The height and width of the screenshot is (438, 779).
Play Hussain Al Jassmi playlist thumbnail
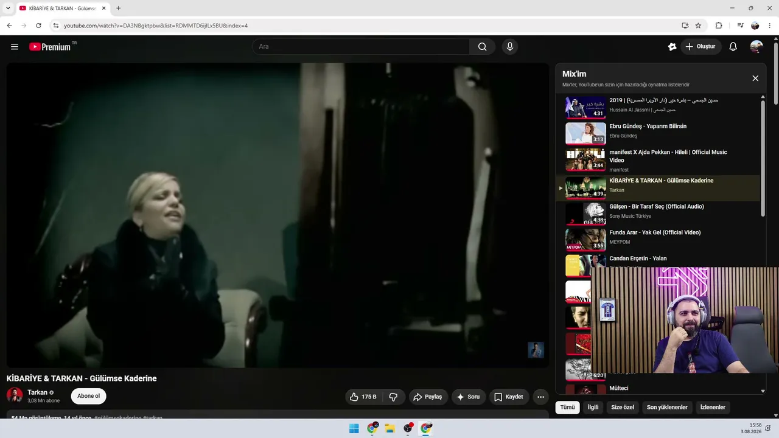(585, 108)
